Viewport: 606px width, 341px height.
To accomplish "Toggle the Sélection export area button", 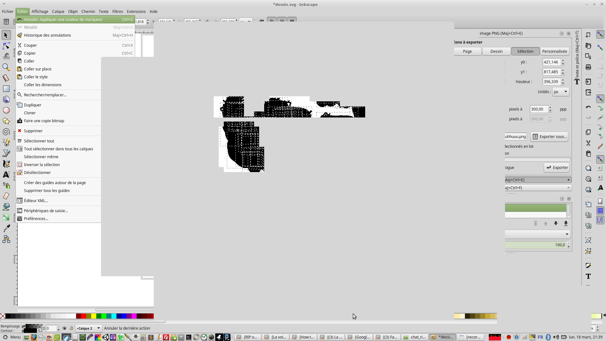I will [525, 51].
